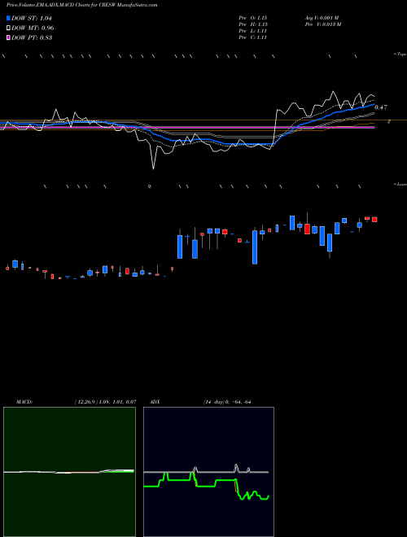Image resolution: width=407 pixels, height=537 pixels.
Task: Click the tall blue candlestick that breaks out mid-chart
Action: point(180,247)
